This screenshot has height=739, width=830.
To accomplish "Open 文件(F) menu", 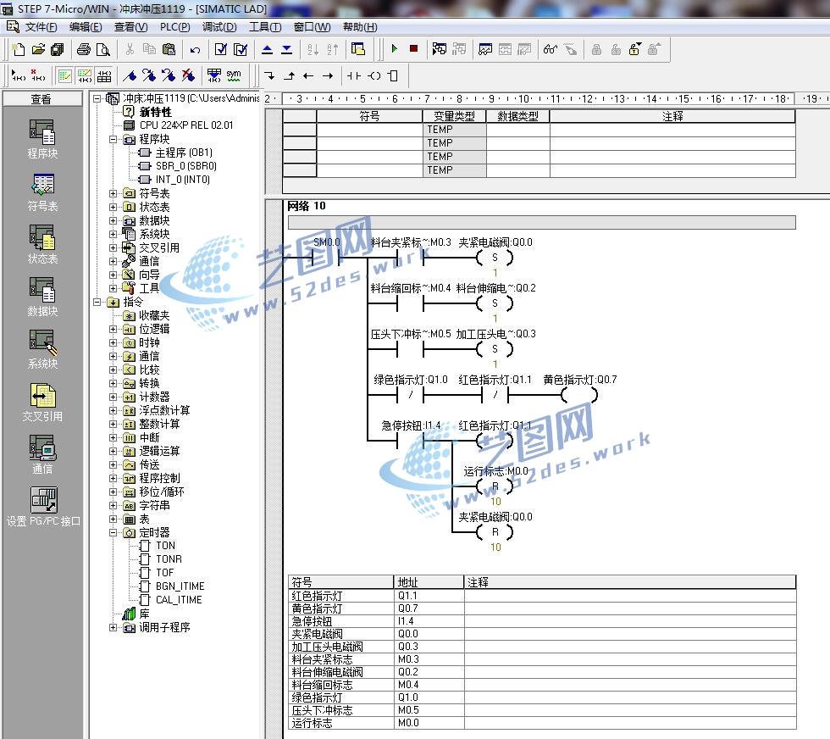I will click(x=41, y=27).
